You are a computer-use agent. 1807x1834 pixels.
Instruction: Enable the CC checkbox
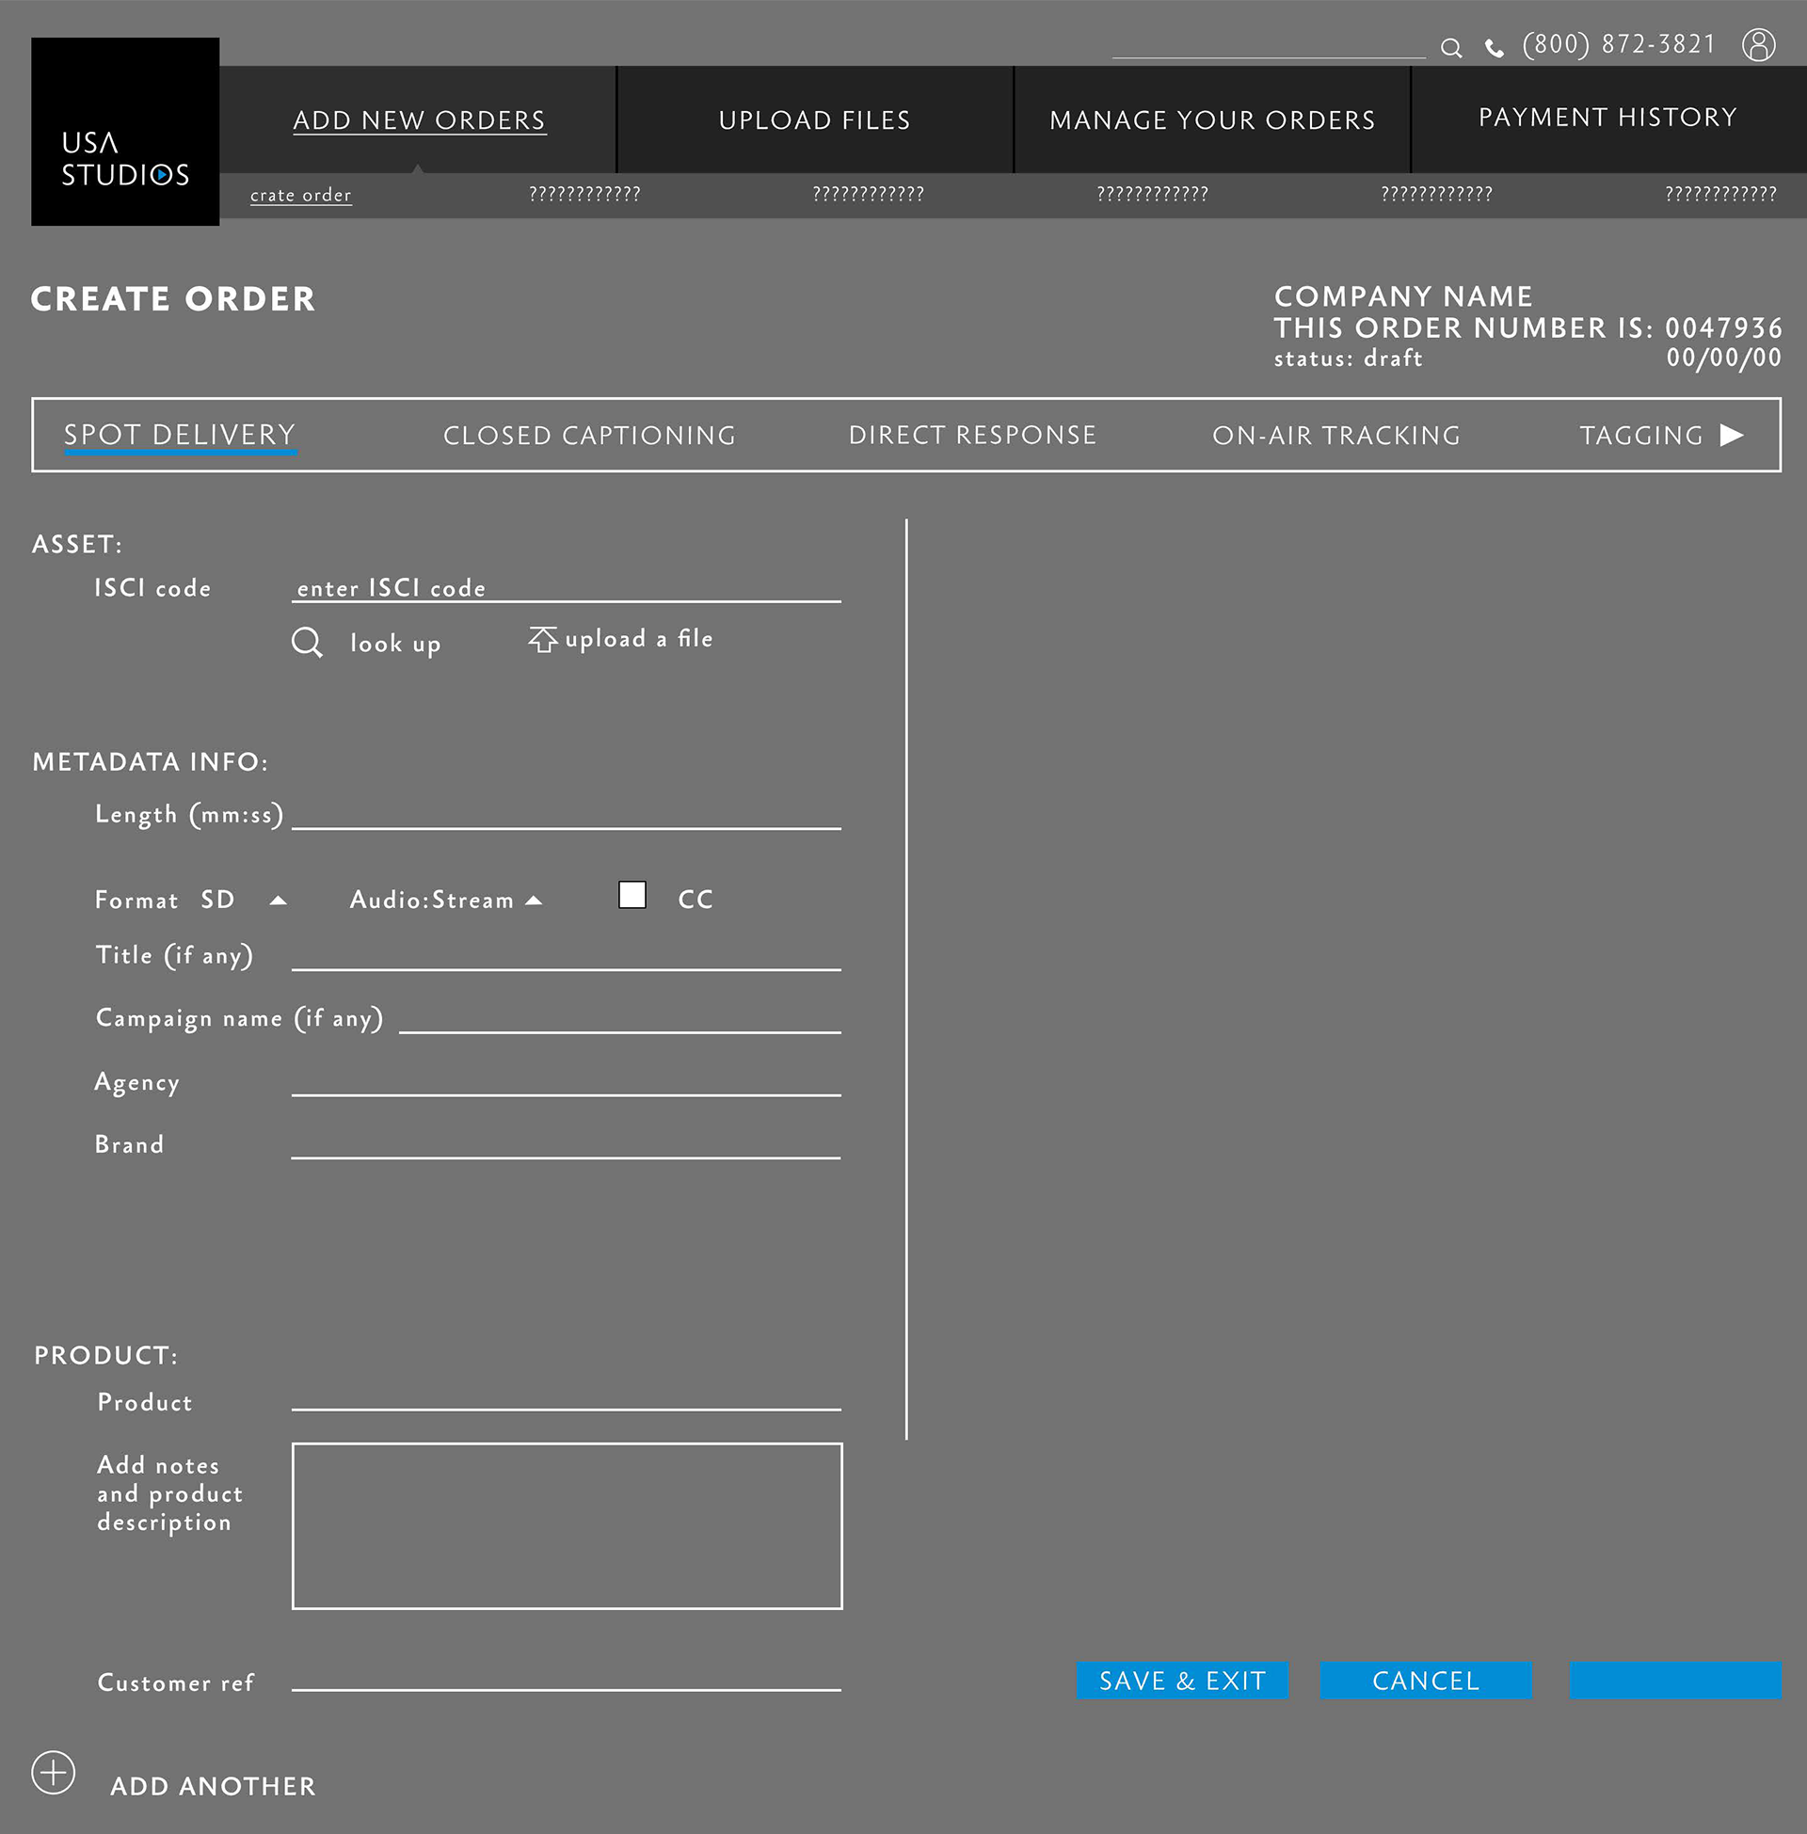pos(632,895)
